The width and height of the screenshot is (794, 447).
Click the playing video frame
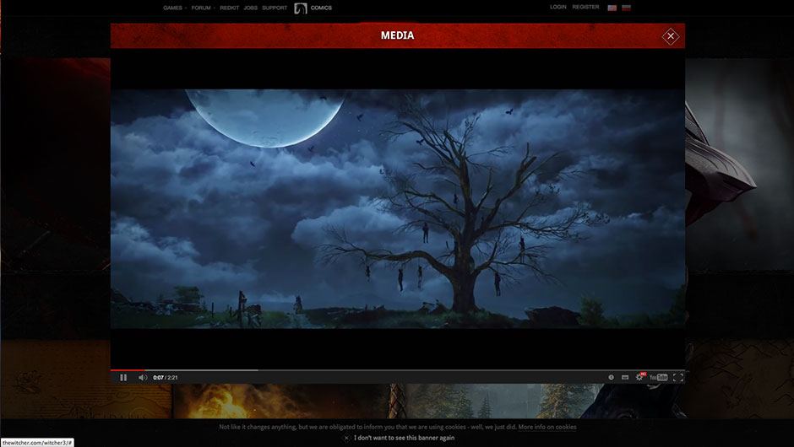(398, 209)
